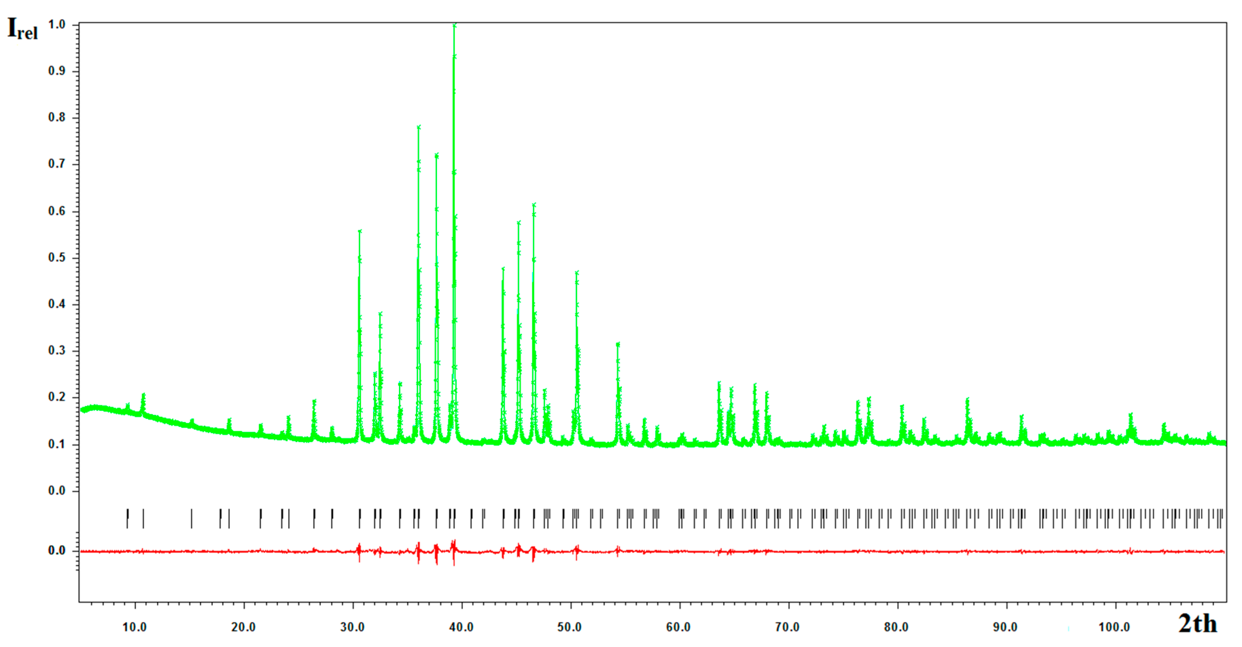
Task: Click the small peak near 10.7 degrees
Action: [x=143, y=396]
